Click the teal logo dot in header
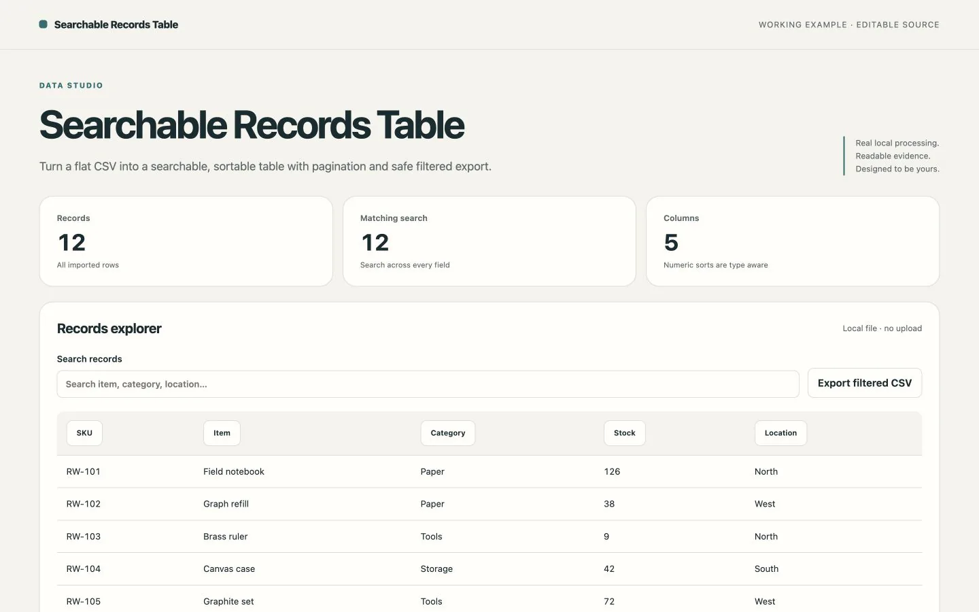Image resolution: width=979 pixels, height=612 pixels. [44, 24]
